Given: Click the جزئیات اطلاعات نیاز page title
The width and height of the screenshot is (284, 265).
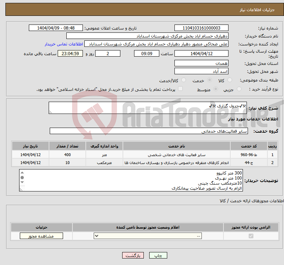Looking at the screenshot, I should [x=257, y=10].
